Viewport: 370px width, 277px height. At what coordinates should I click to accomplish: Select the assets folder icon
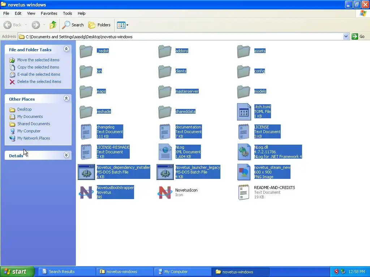pos(244,51)
